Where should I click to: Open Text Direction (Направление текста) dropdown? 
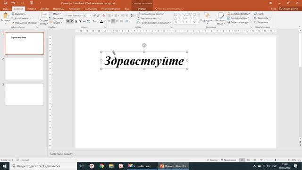151,14
